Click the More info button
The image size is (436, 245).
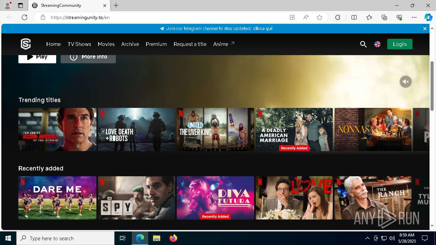click(88, 59)
